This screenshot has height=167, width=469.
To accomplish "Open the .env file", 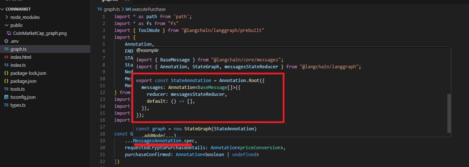I will point(14,41).
